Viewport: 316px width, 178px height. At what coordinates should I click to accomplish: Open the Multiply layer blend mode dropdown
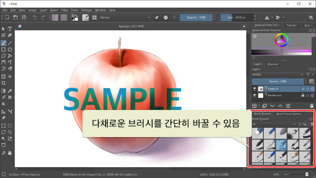[x=277, y=74]
